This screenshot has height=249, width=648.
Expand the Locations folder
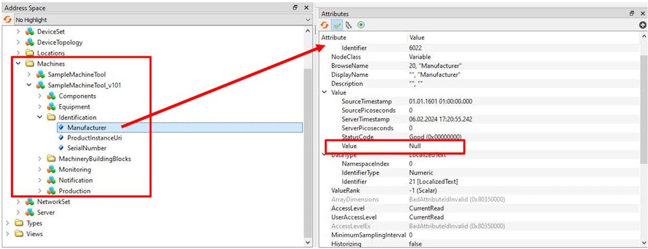coord(18,53)
